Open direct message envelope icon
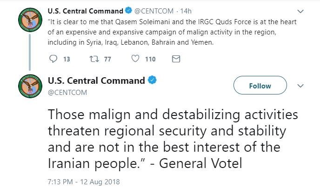This screenshot has width=320, height=188. [x=176, y=59]
